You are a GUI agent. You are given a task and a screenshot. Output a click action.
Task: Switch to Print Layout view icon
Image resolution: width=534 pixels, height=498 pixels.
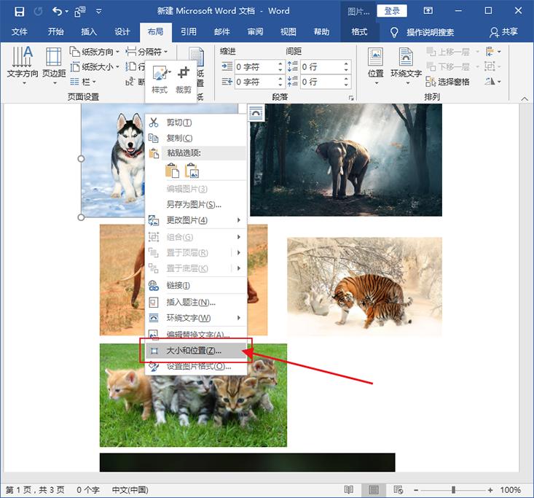click(x=374, y=490)
